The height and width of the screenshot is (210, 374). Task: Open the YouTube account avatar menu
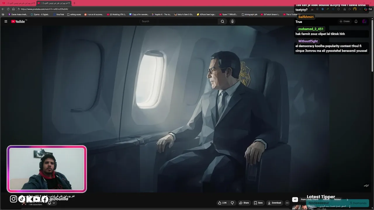pos(364,21)
